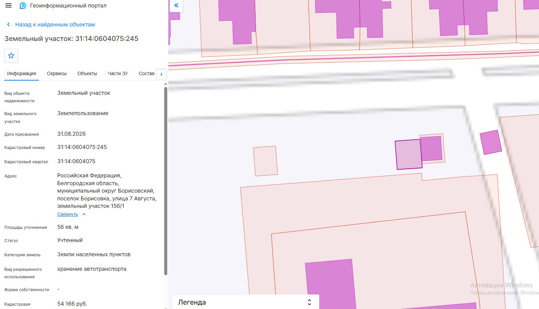Switch to the Объекты tab
The width and height of the screenshot is (539, 309).
click(x=87, y=73)
